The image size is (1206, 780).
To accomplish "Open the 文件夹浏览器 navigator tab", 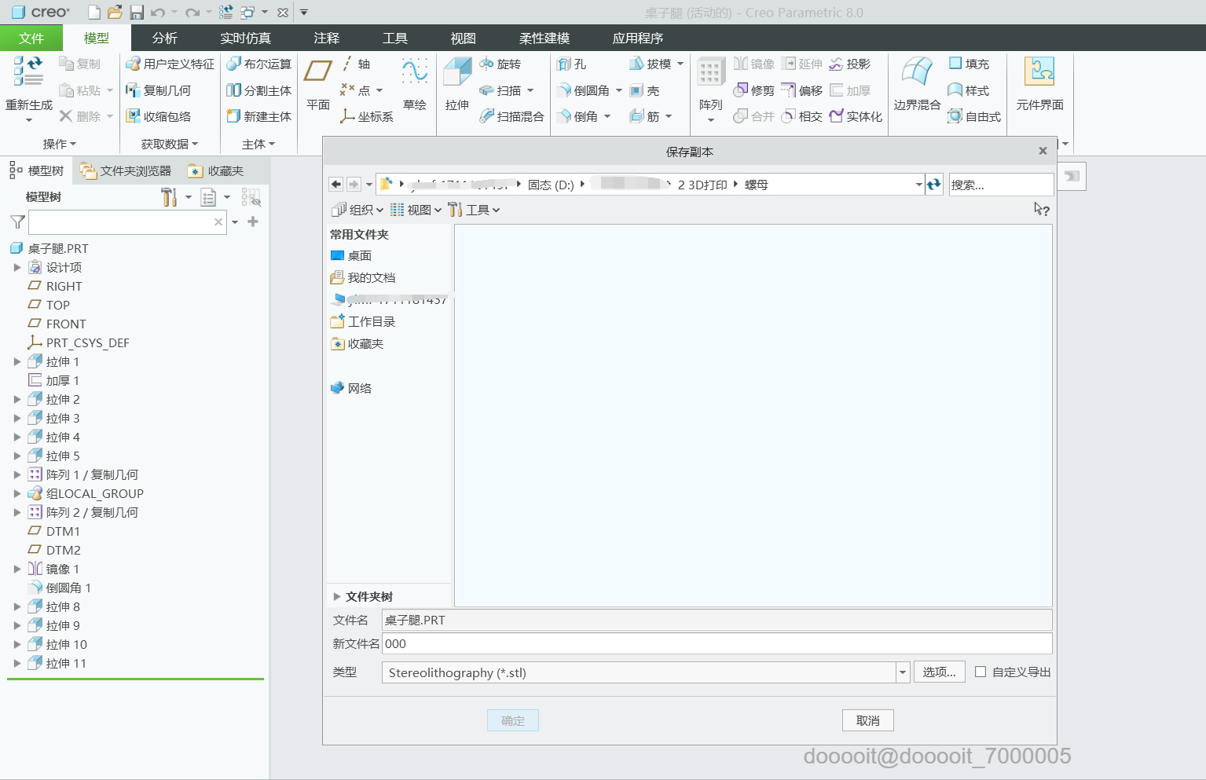I will (126, 170).
